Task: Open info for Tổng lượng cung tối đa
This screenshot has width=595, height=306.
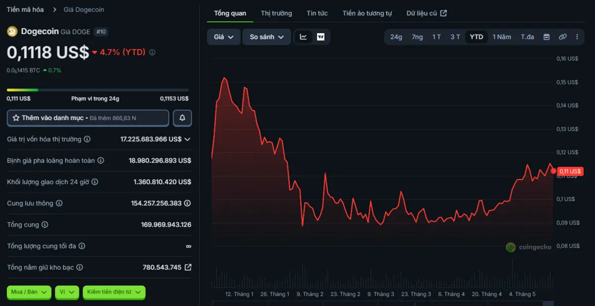Action: click(x=82, y=246)
